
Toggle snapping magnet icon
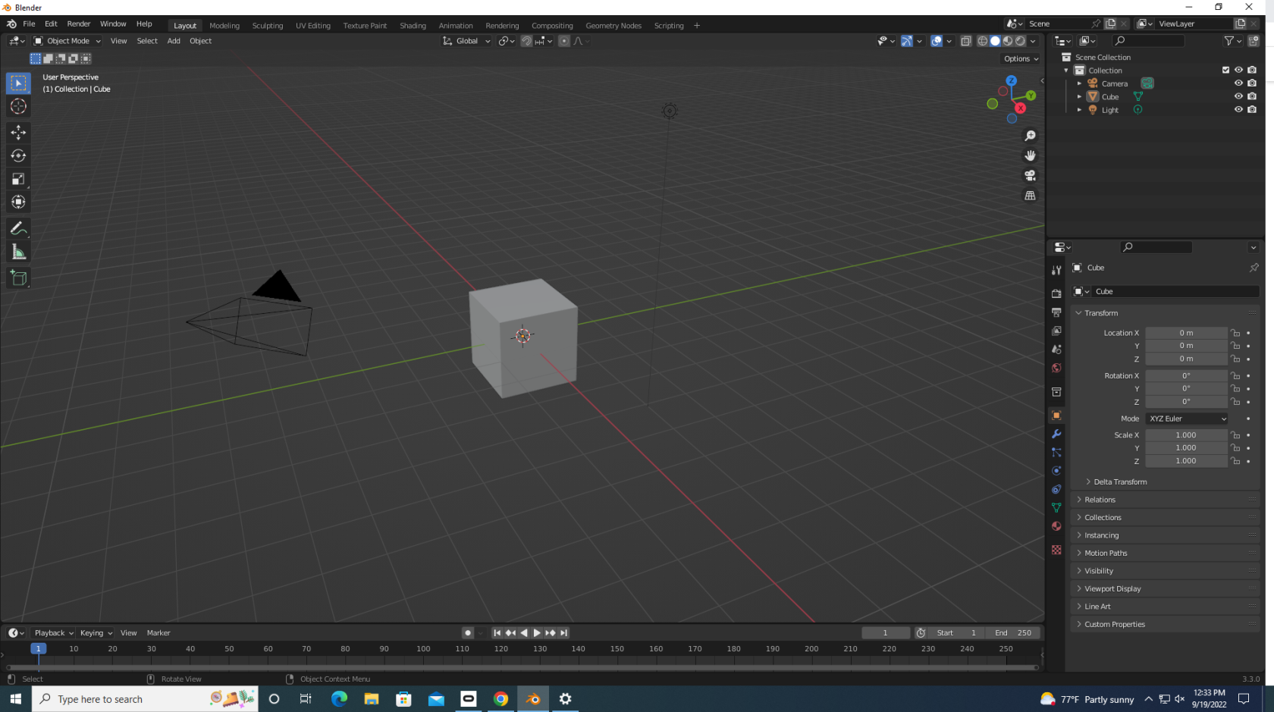pos(526,41)
